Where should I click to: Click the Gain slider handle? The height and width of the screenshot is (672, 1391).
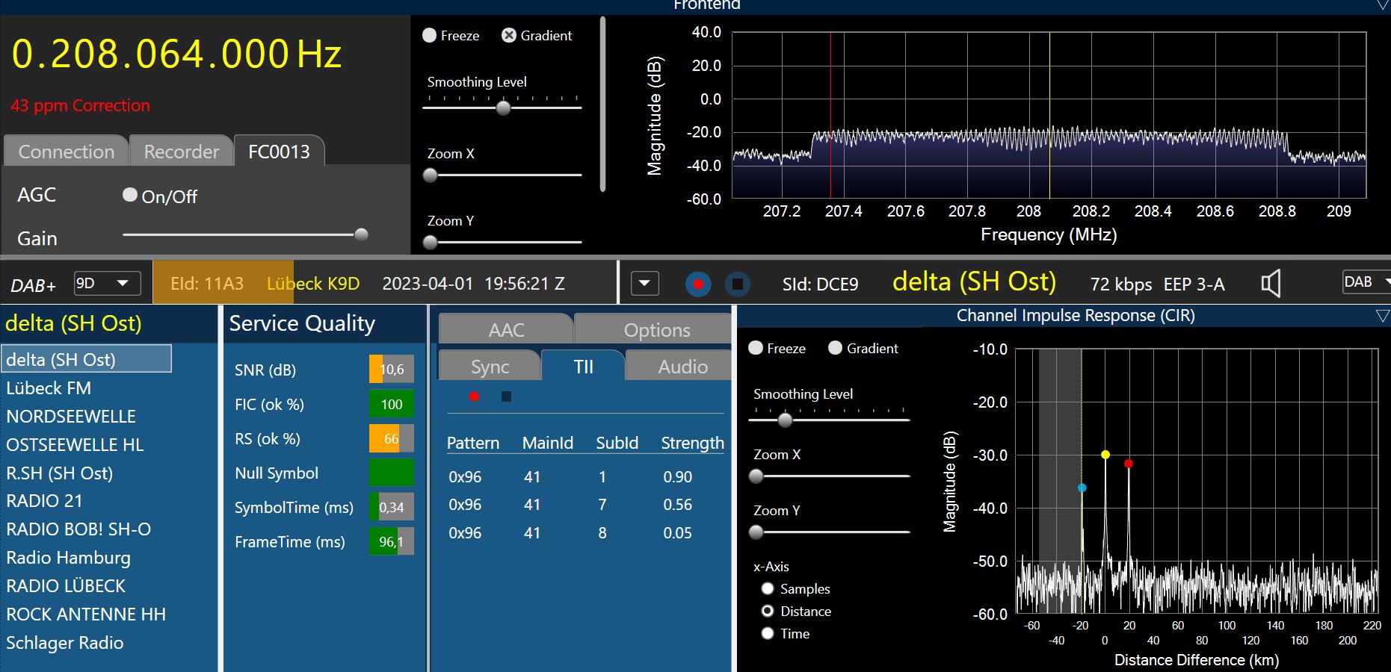pyautogui.click(x=361, y=234)
